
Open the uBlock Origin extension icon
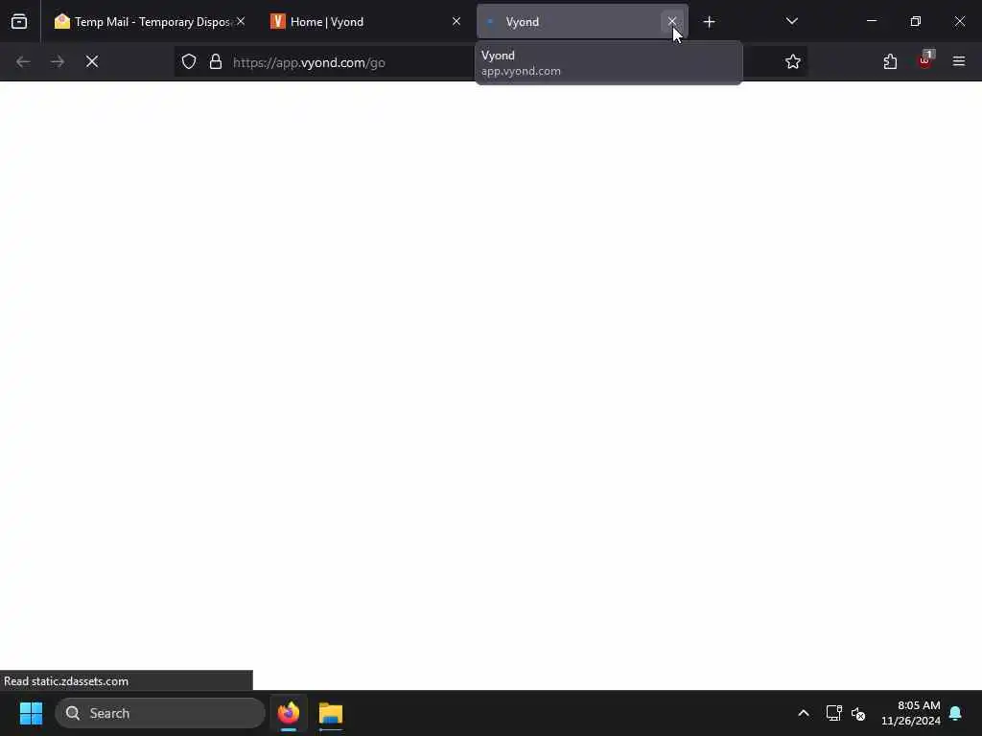[x=925, y=61]
